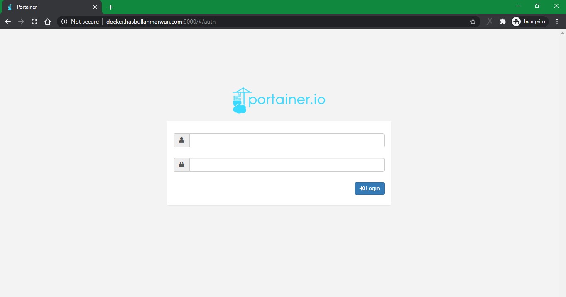Image resolution: width=566 pixels, height=297 pixels.
Task: Reload the page using the refresh icon
Action: coord(34,21)
